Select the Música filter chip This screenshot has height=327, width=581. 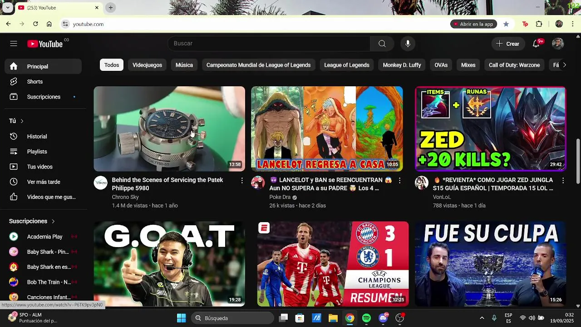pyautogui.click(x=184, y=65)
